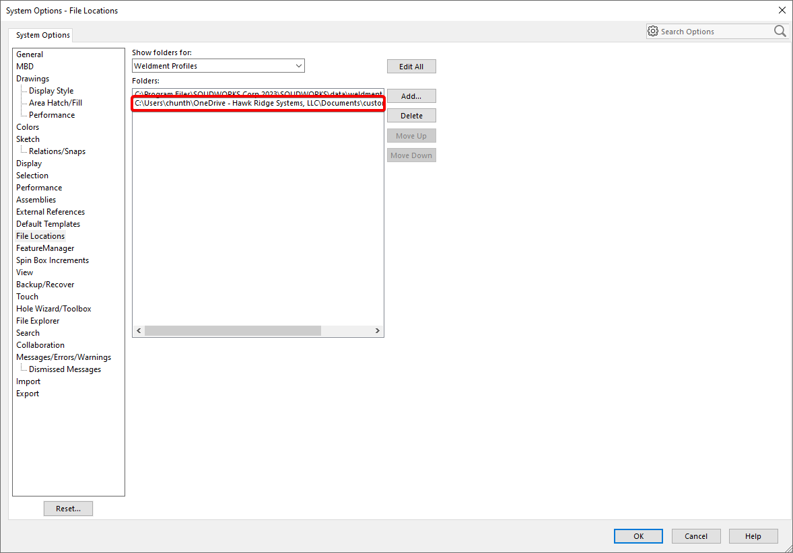This screenshot has width=793, height=553.
Task: Open Dismissed Messages sub-item
Action: coord(65,370)
